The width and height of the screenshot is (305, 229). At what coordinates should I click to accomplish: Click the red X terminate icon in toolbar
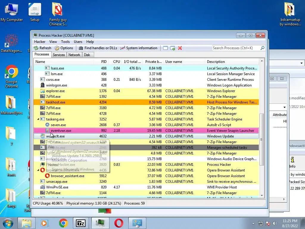[x=180, y=48]
